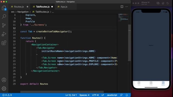Expand the breadcrumb ellipsis symbol list
The height and width of the screenshot is (97, 173).
pos(53,12)
